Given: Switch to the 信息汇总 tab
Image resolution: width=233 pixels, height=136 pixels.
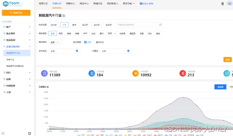Looking at the screenshot, I should 43,4.
